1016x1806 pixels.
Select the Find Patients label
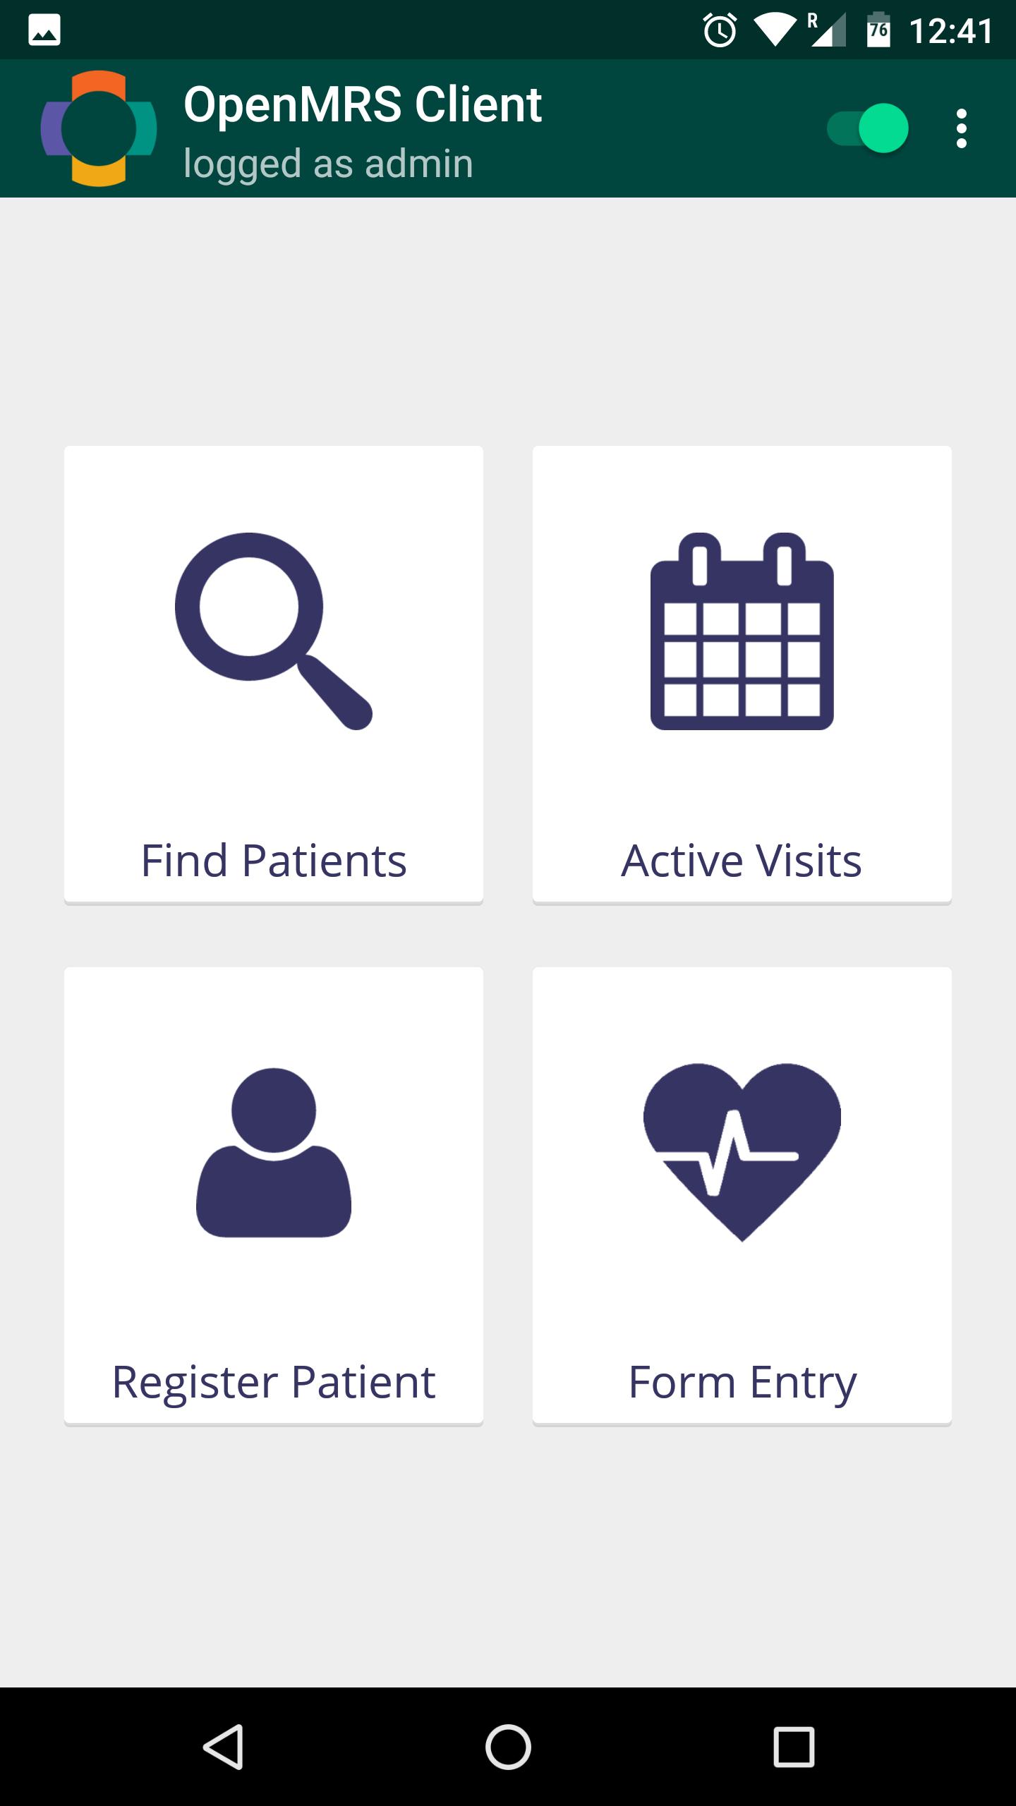click(x=274, y=861)
